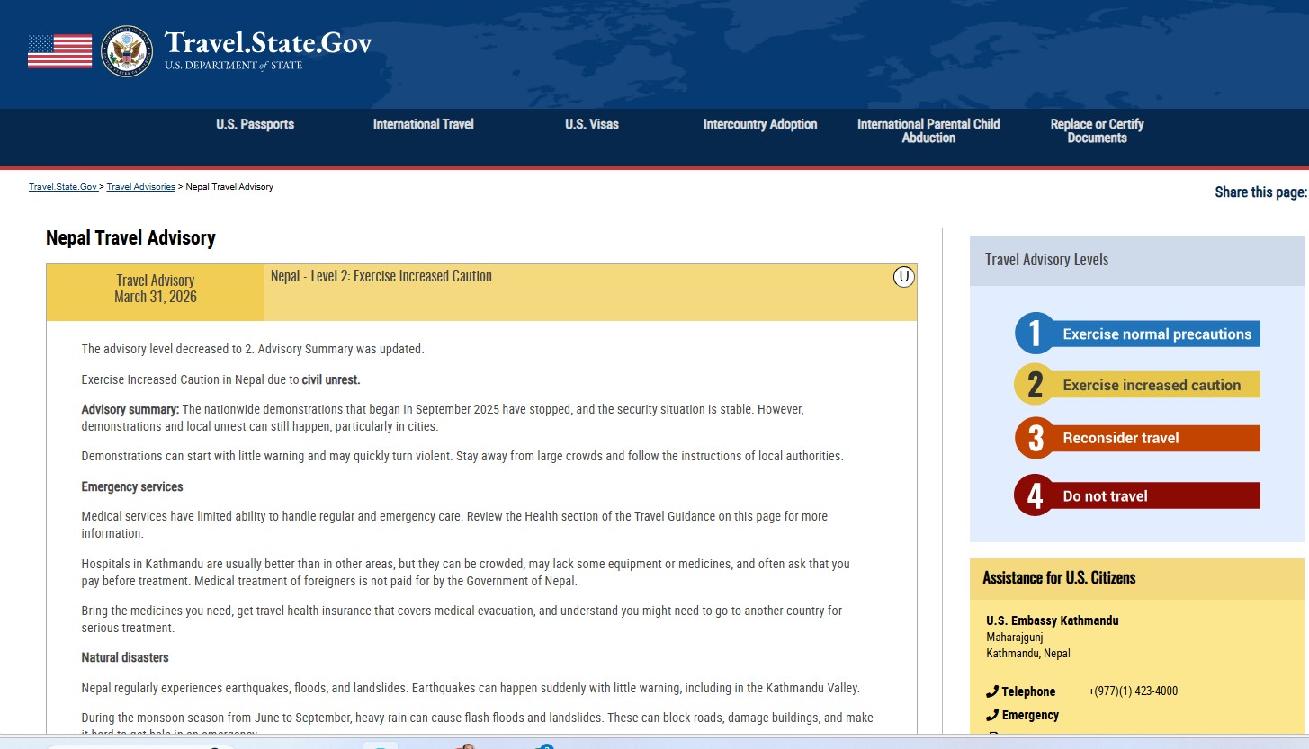
Task: Go to Travel Advisories breadcrumb link
Action: [x=140, y=187]
